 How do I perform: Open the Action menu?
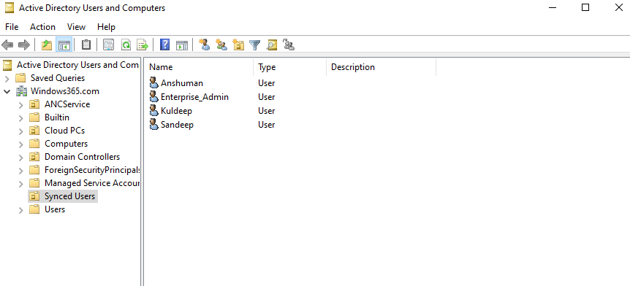pyautogui.click(x=42, y=27)
